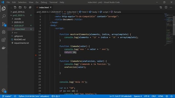Click 'llamadora' function name on line 20

(x=76, y=61)
